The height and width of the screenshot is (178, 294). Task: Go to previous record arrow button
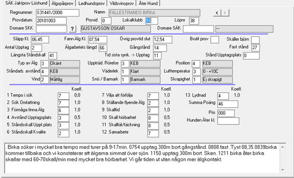217,13
